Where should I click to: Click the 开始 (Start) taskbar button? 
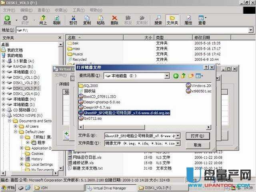8,187
